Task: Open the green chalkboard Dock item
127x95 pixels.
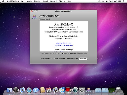Action: 112,90
